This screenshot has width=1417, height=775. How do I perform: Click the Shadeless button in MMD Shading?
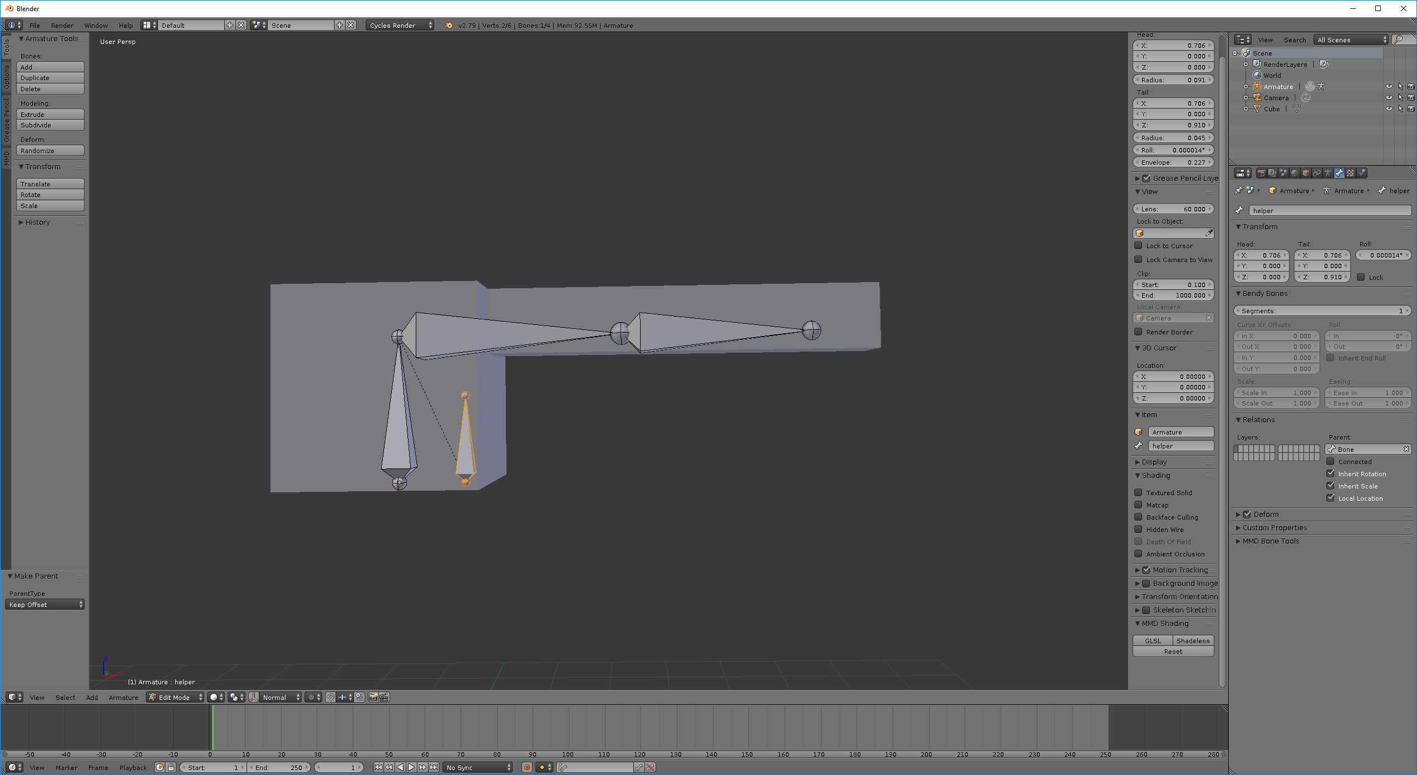coord(1193,640)
